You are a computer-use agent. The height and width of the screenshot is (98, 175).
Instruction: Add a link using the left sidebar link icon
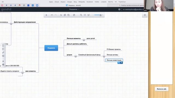coord(3,53)
